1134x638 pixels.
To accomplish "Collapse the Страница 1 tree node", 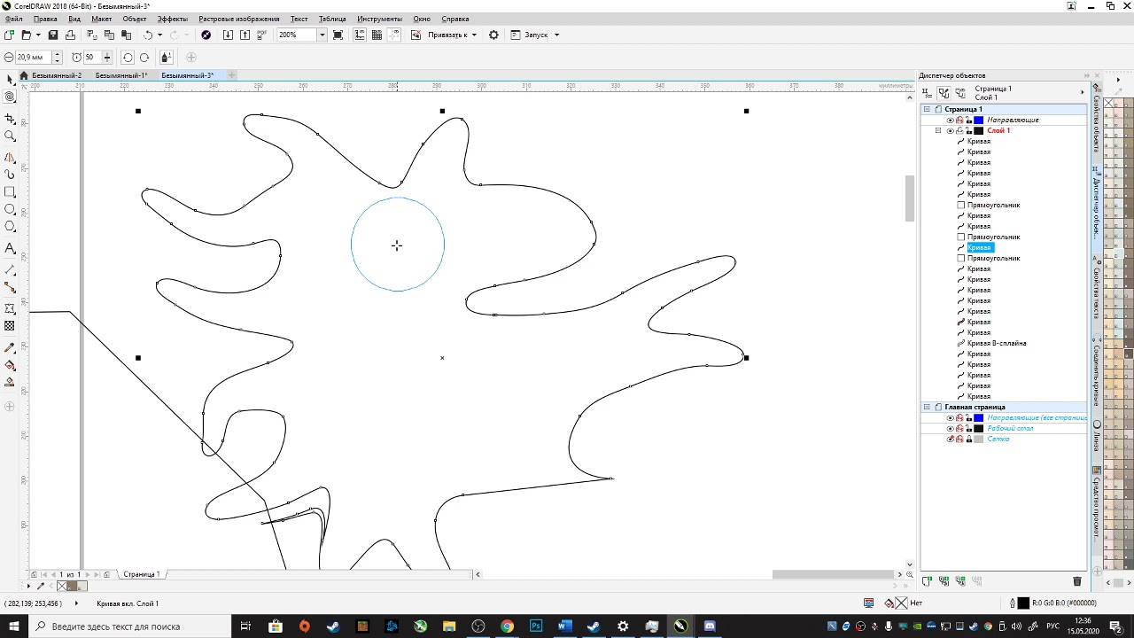I will click(x=927, y=109).
